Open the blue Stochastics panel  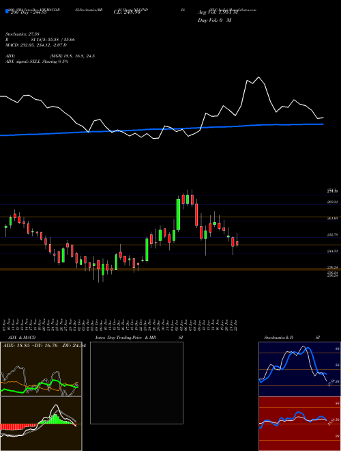pos(299,369)
